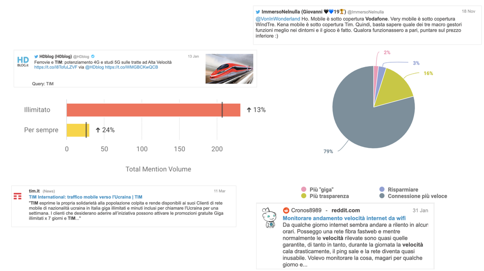484x271 pixels.
Task: Click the up arrow next to 13%
Action: tap(249, 110)
